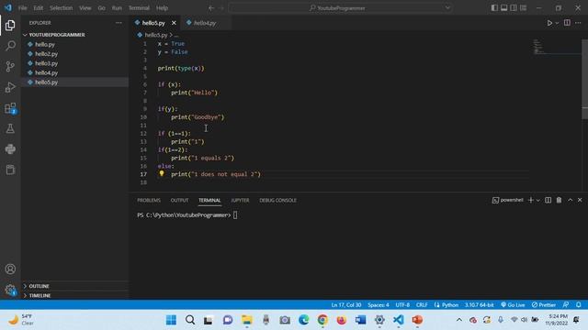588x330 pixels.
Task: Open editor More Actions ellipsis
Action: [578, 23]
